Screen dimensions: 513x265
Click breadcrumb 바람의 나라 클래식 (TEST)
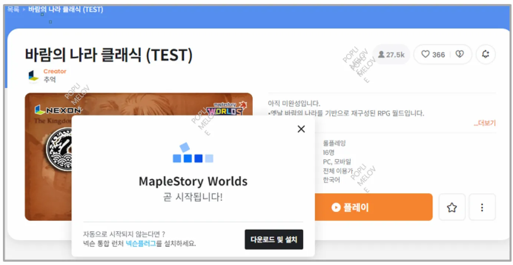click(x=66, y=9)
